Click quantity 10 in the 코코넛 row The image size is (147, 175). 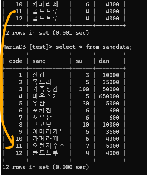click(x=86, y=125)
